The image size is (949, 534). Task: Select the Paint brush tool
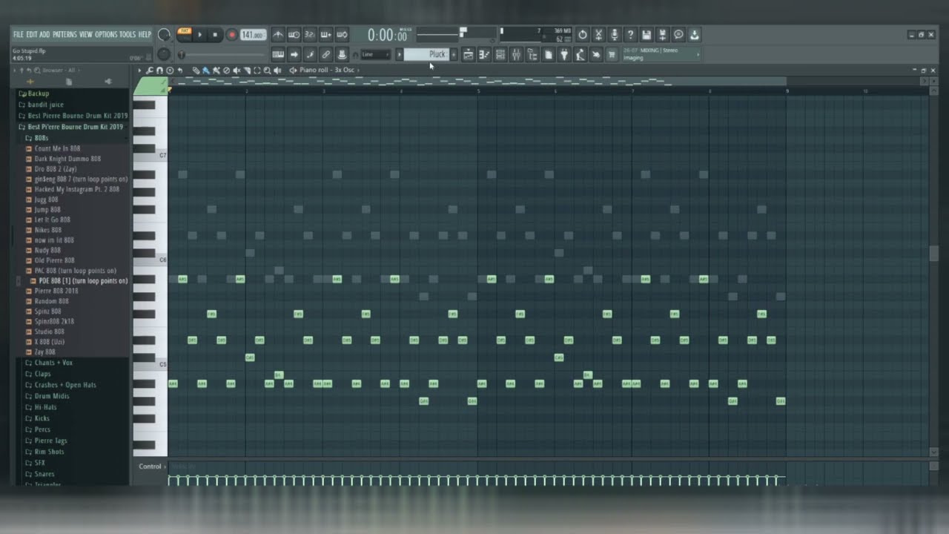tap(205, 70)
